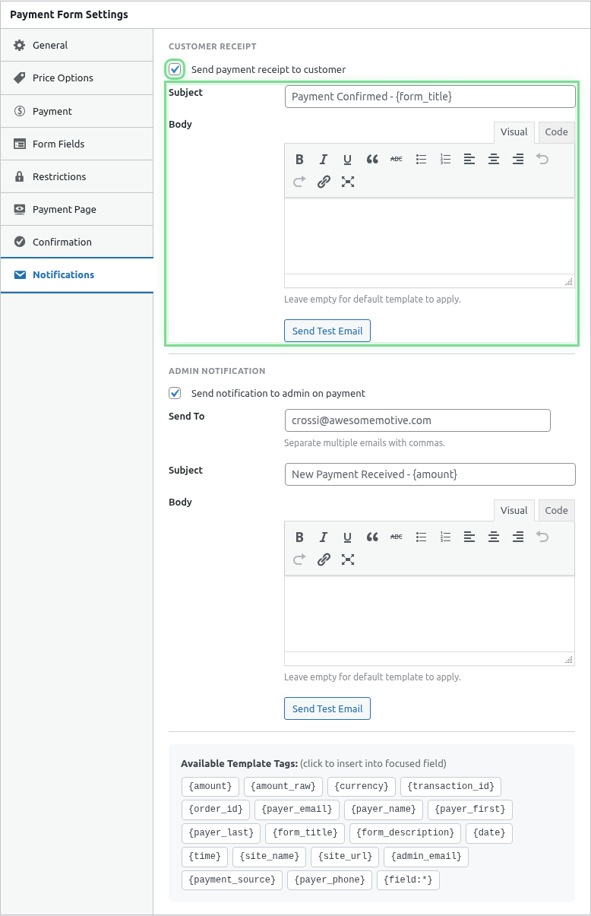The image size is (591, 916).
Task: Focus the Send To email address field
Action: pyautogui.click(x=418, y=420)
